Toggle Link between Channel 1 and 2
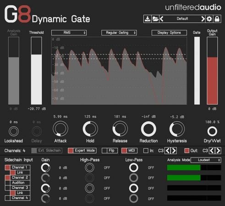 [20, 173]
